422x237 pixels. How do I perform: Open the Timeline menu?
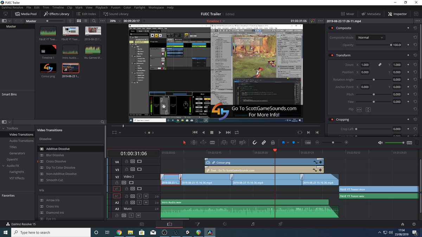click(x=58, y=7)
